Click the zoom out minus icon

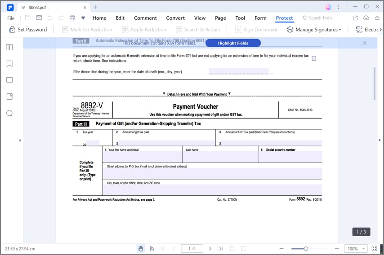pos(281,249)
